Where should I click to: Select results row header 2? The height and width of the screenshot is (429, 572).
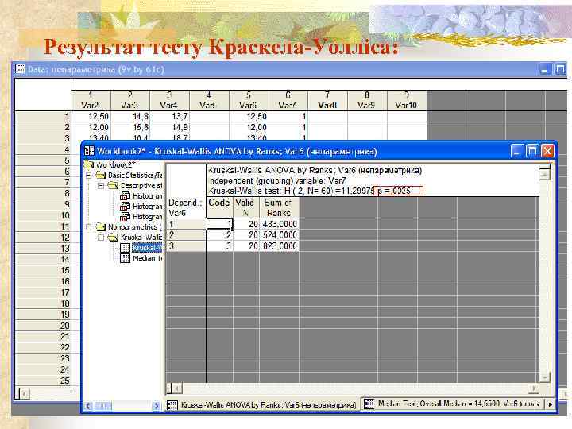[186, 235]
